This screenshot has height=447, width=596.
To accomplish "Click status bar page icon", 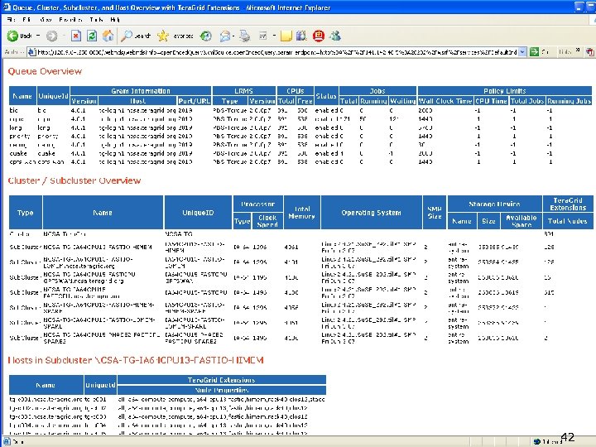I will (7, 442).
